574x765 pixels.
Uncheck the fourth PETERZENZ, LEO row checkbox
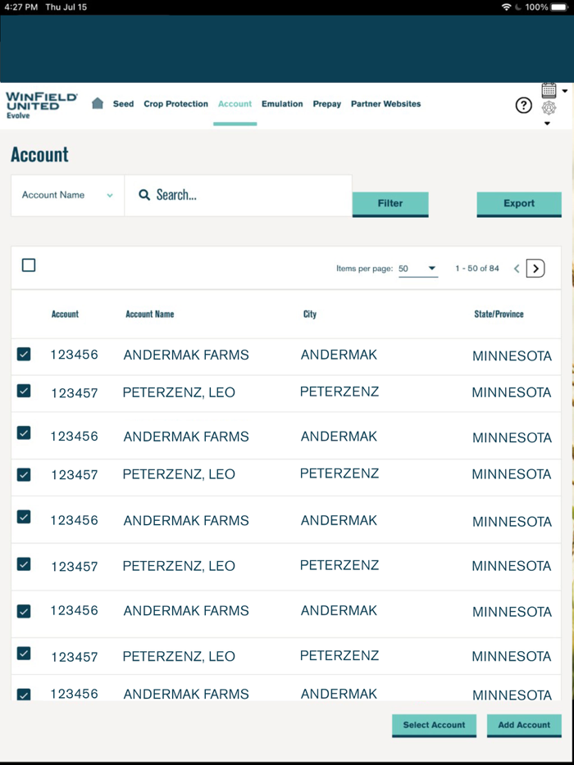[x=24, y=654]
